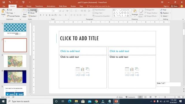Switch to the Insert tab

point(21,6)
